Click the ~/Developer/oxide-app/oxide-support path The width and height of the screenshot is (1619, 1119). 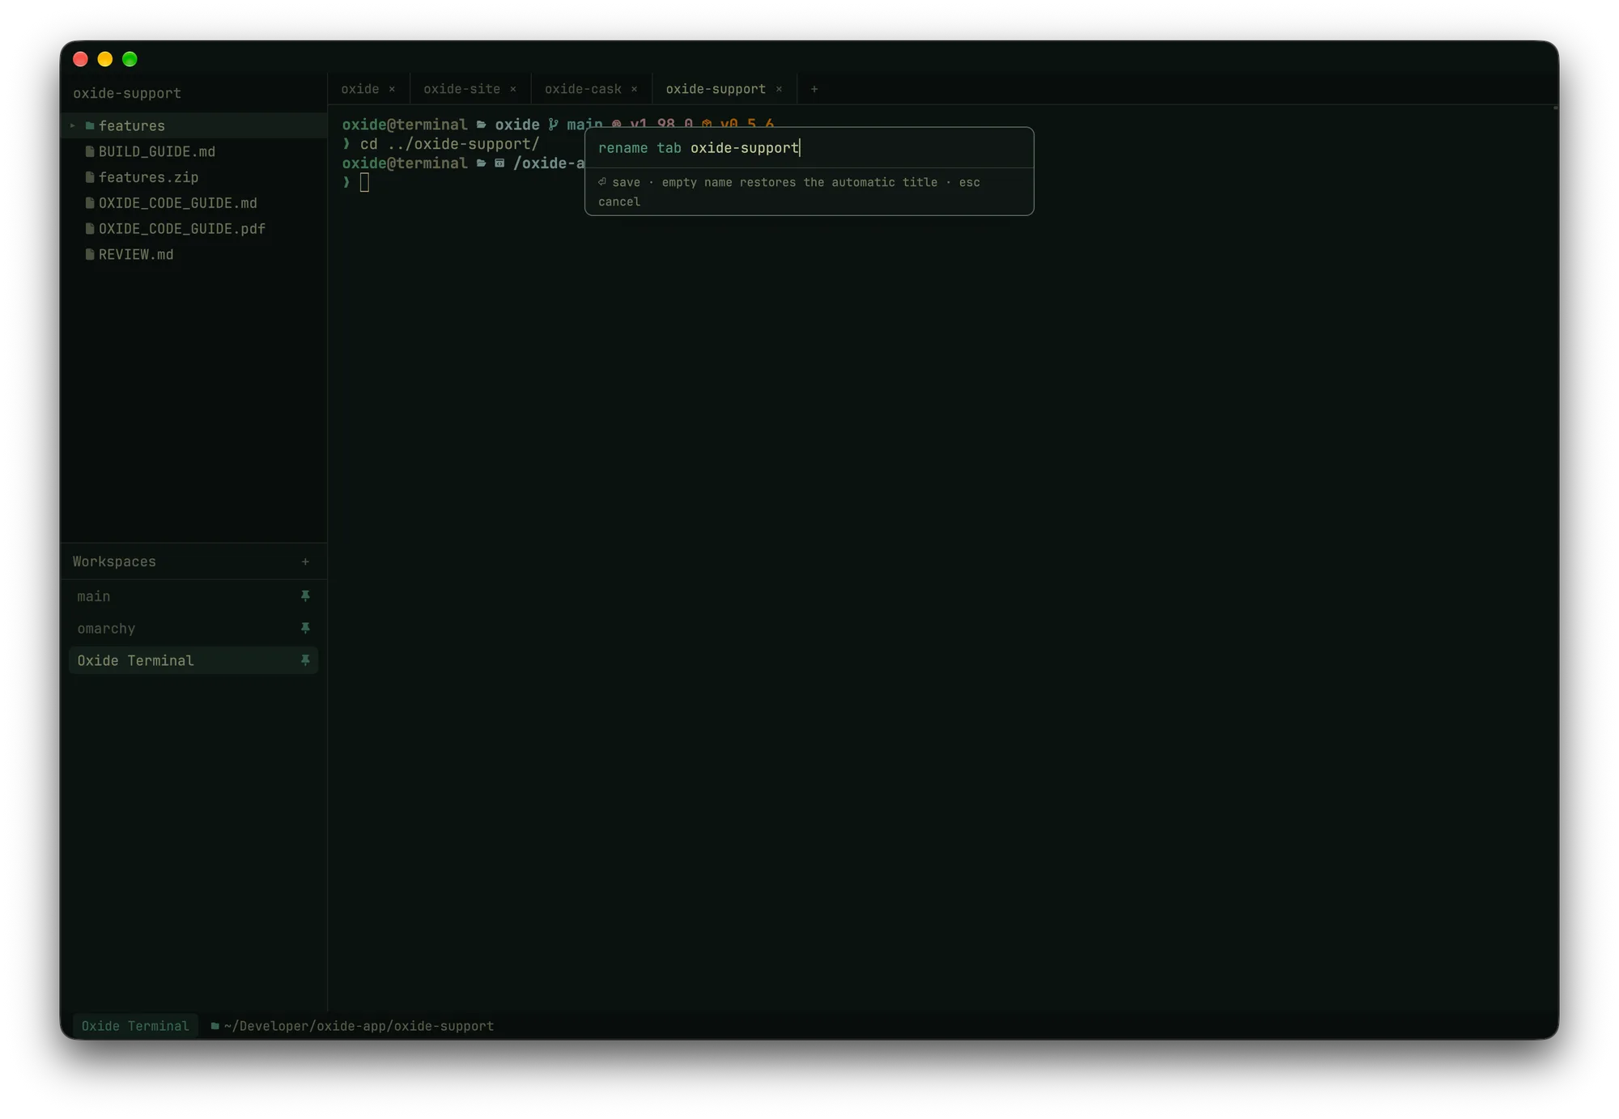(x=359, y=1026)
